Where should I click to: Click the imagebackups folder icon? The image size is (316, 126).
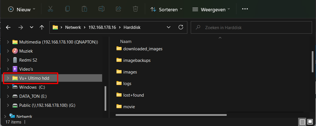coord(119,60)
